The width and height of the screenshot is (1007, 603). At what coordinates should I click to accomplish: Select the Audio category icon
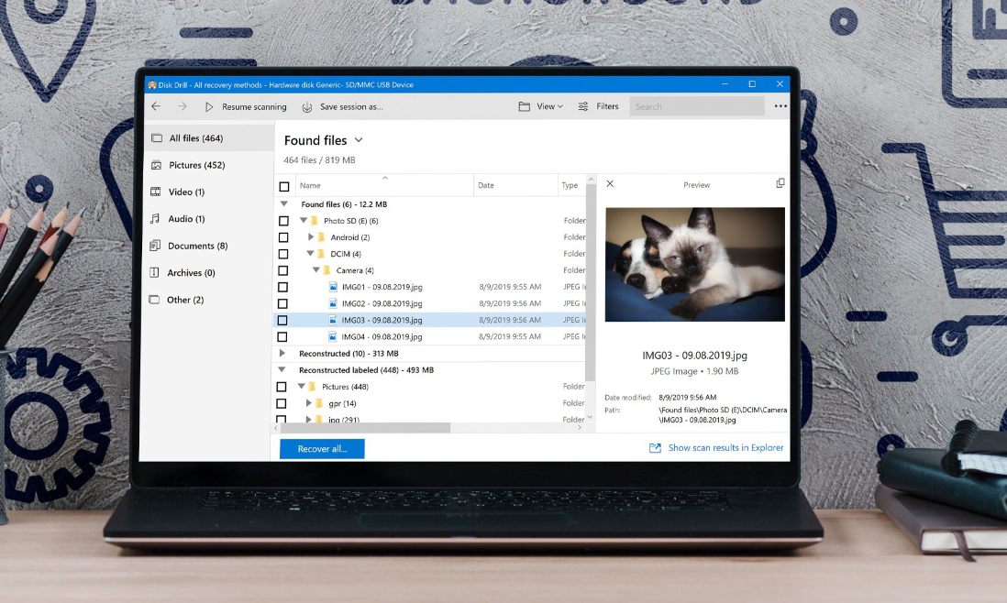[154, 218]
